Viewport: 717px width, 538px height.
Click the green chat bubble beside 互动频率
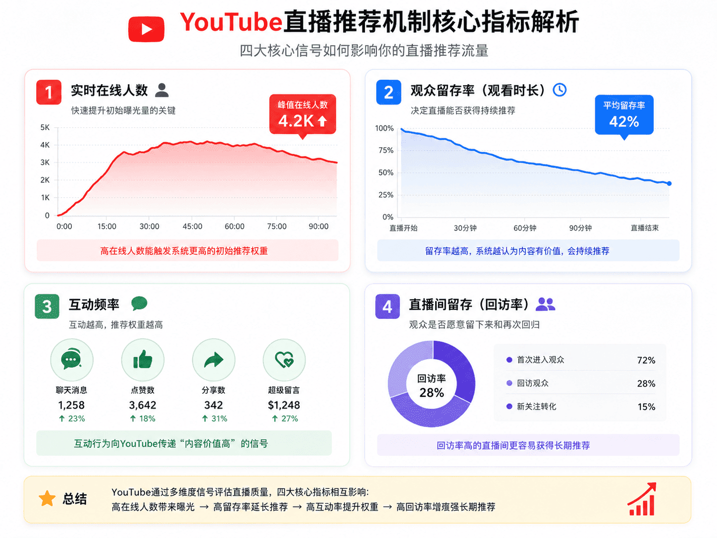click(x=139, y=304)
